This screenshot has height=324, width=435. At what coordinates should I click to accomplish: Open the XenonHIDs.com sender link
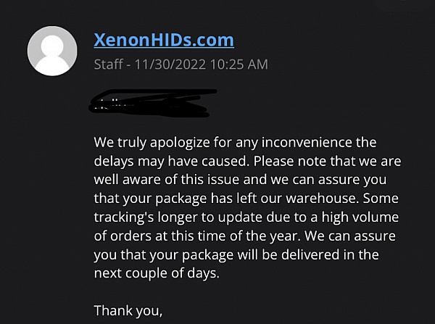tap(164, 40)
